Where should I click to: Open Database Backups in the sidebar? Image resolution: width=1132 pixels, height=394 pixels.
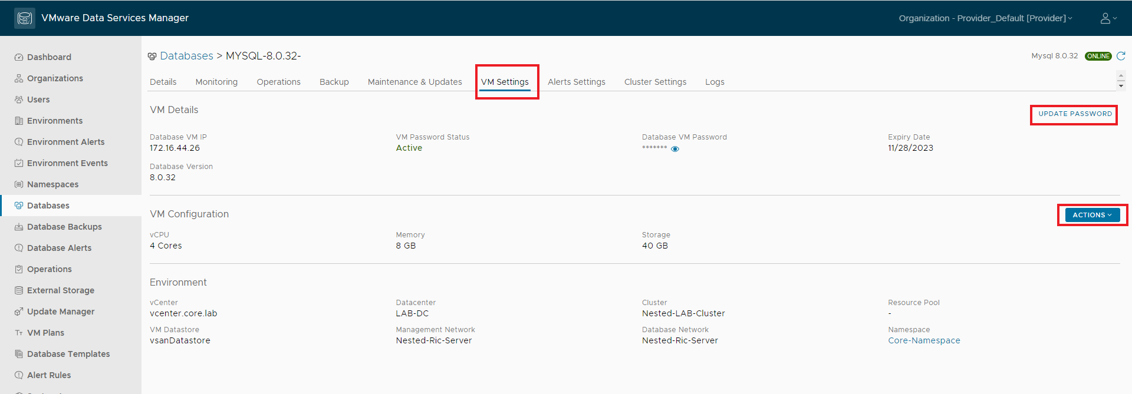coord(64,227)
